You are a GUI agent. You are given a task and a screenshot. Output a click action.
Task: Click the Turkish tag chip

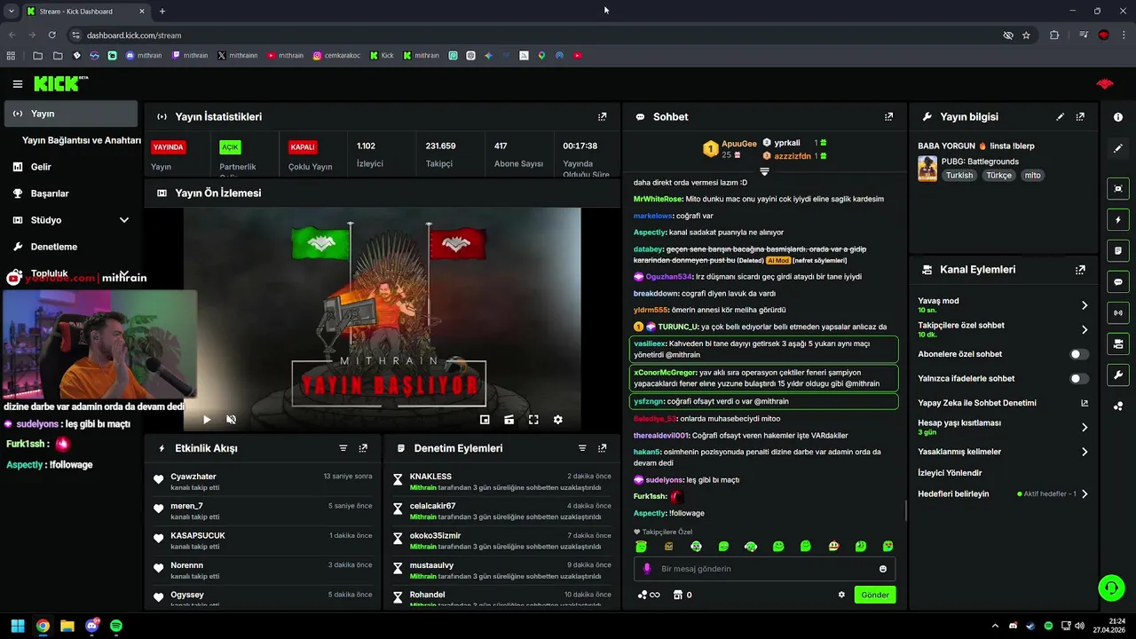click(x=959, y=176)
